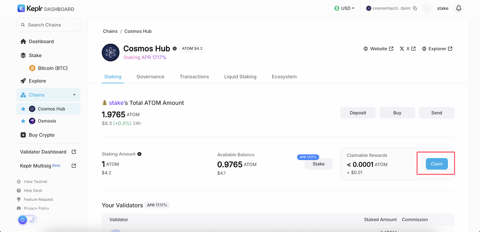Switch to the Governance tab
The width and height of the screenshot is (480, 232).
coord(150,77)
